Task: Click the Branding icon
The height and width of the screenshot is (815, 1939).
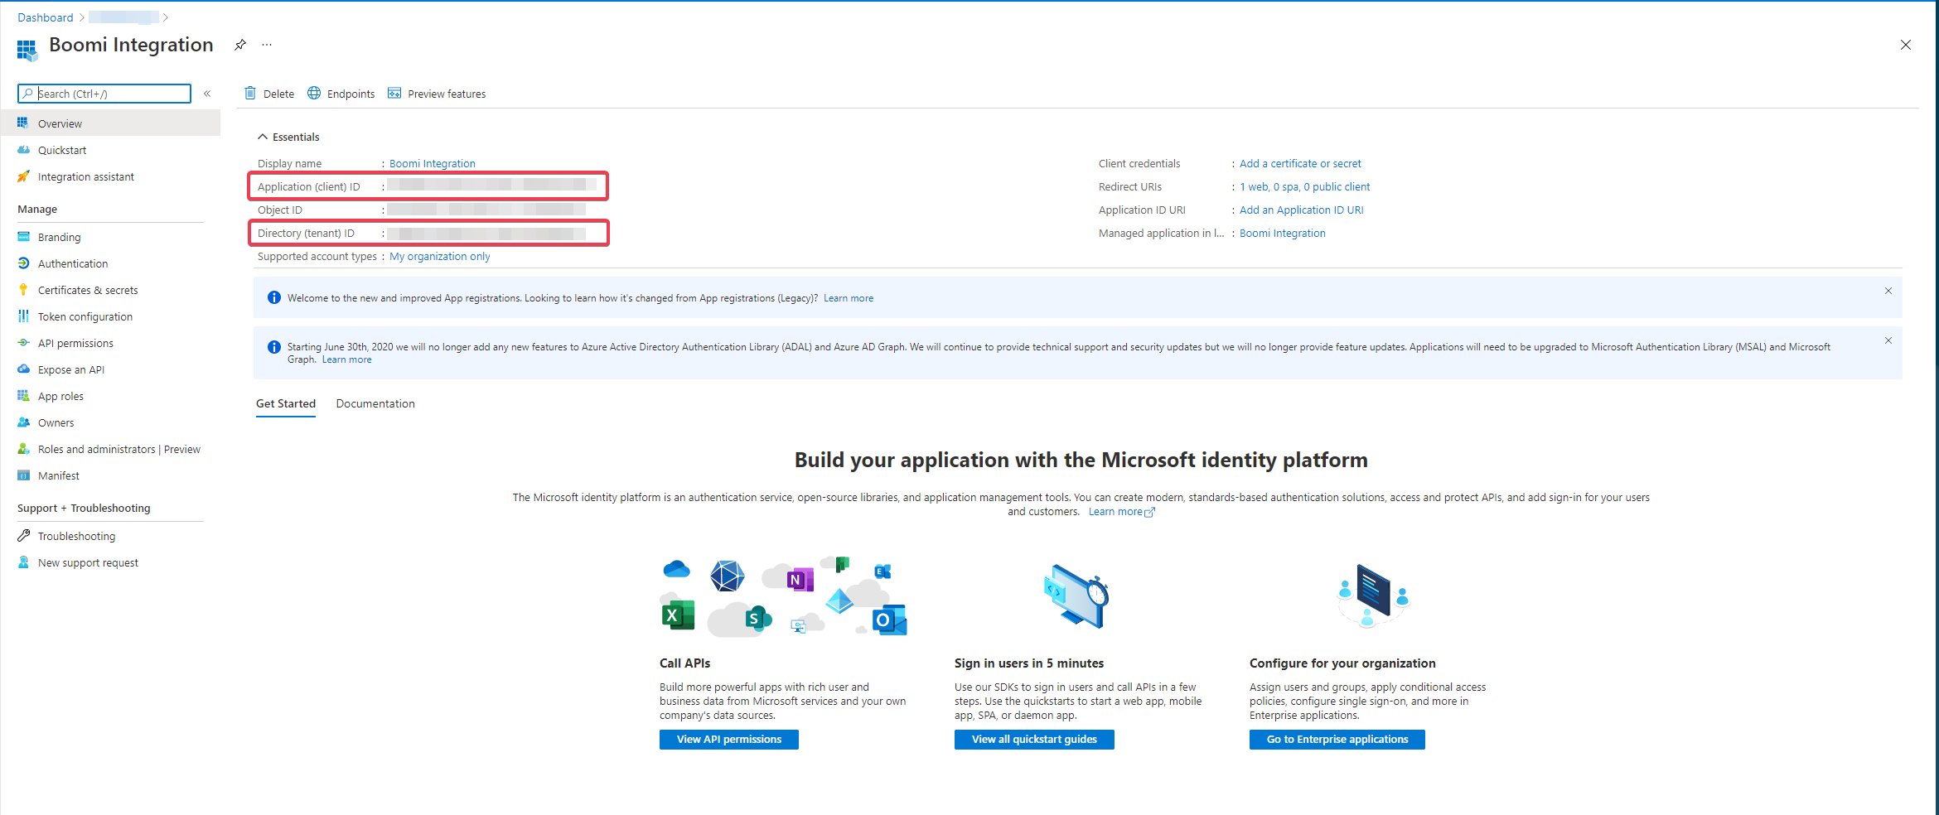Action: point(23,237)
